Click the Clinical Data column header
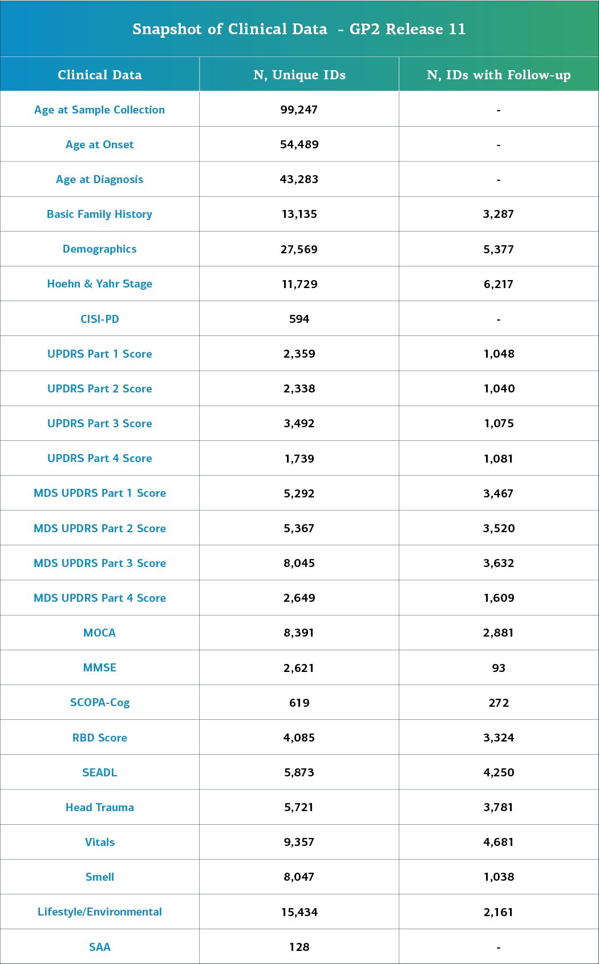 (x=99, y=75)
